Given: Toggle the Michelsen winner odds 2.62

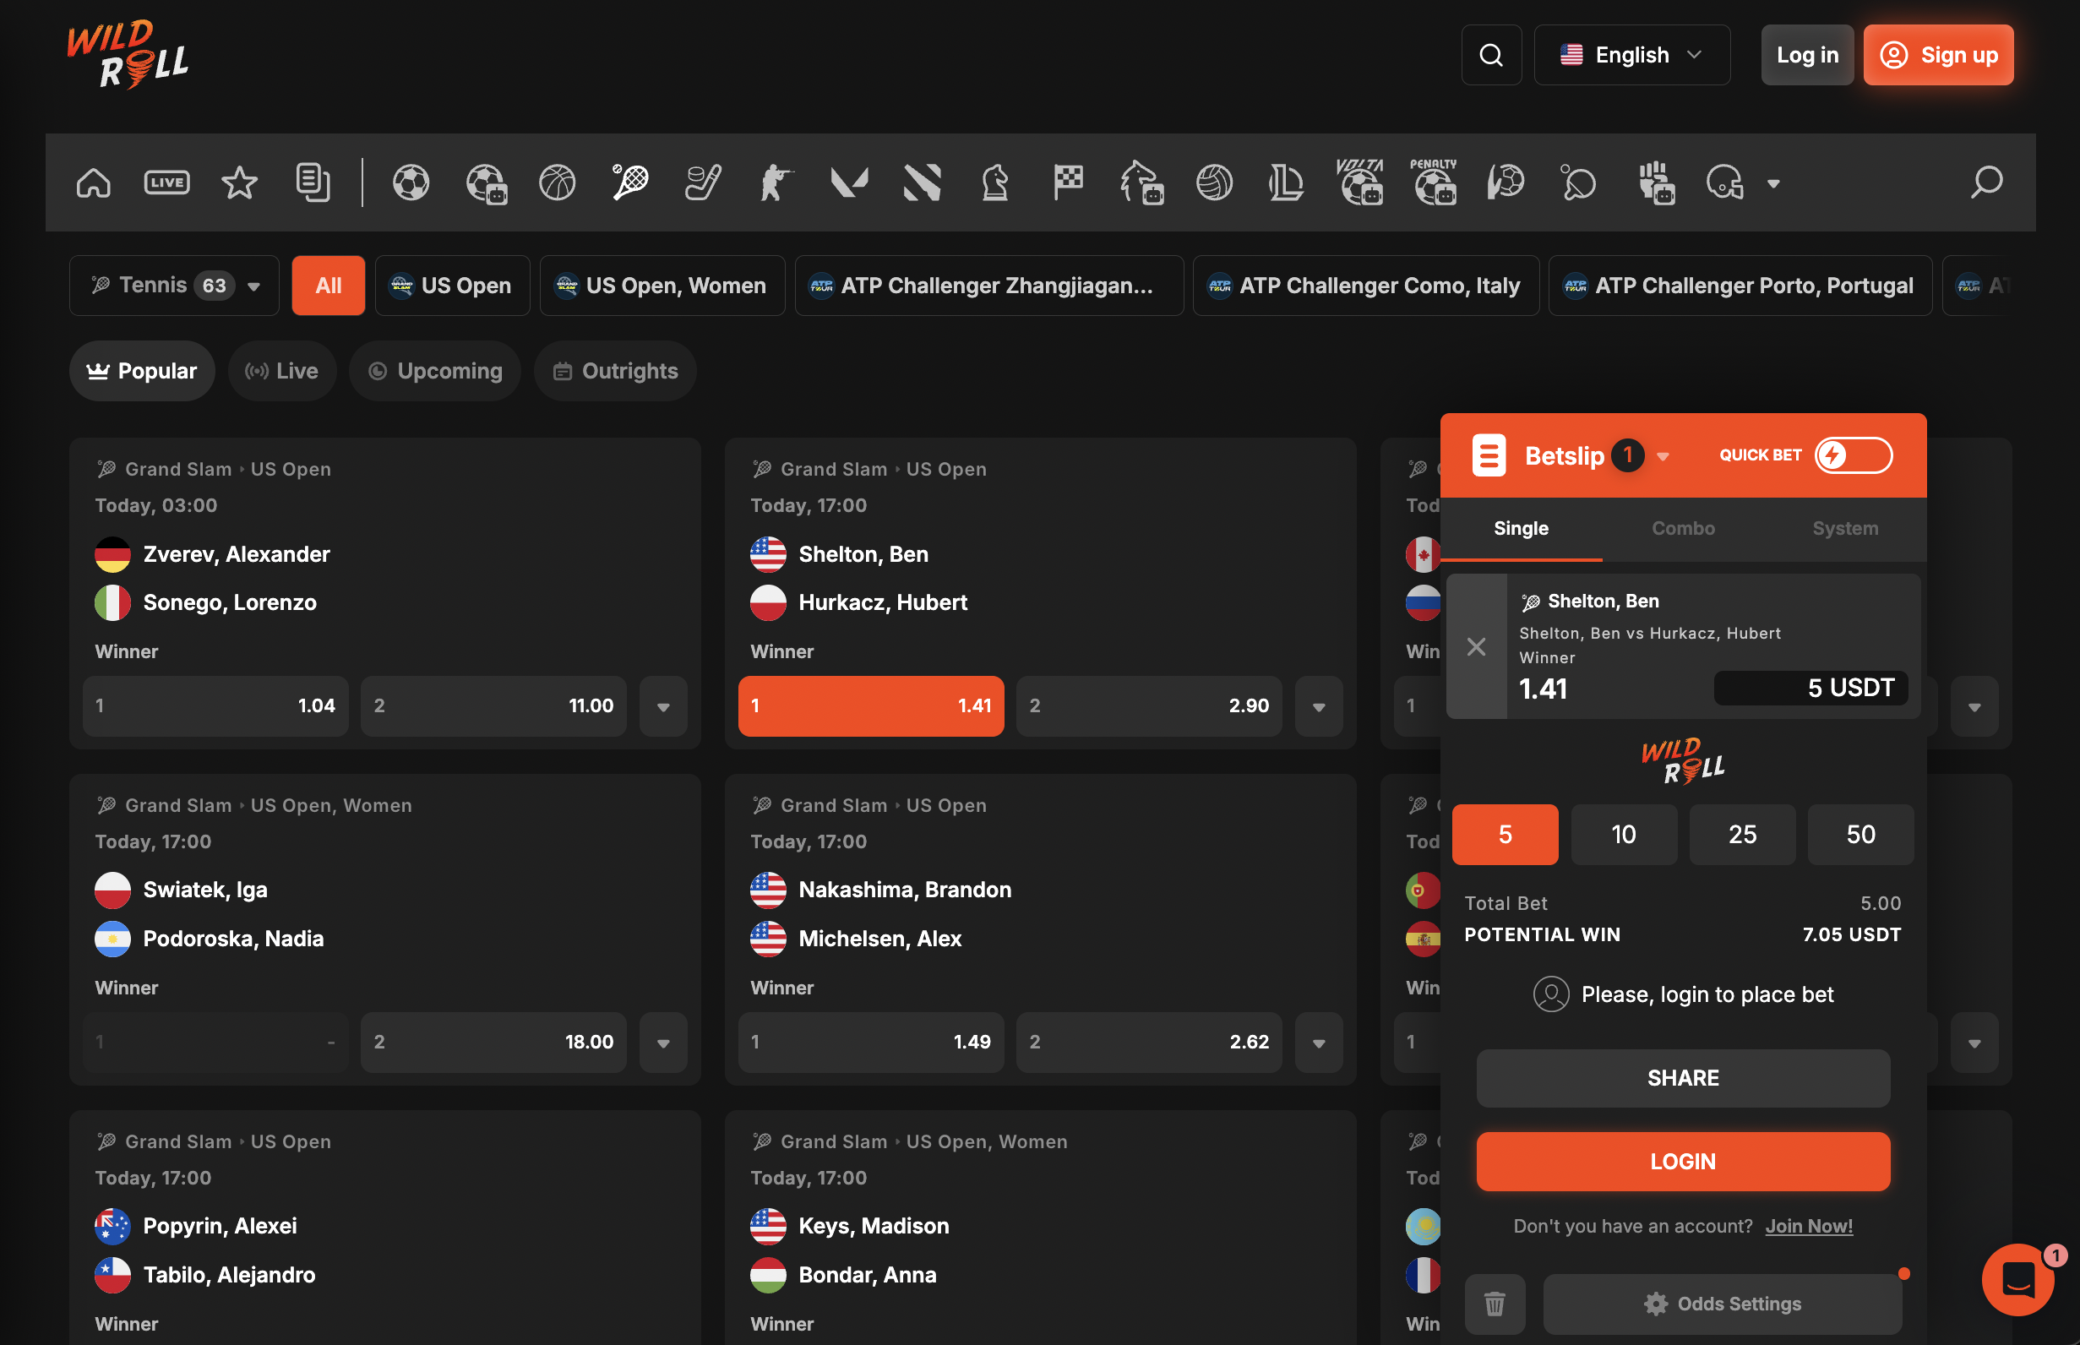Looking at the screenshot, I should [1149, 1042].
